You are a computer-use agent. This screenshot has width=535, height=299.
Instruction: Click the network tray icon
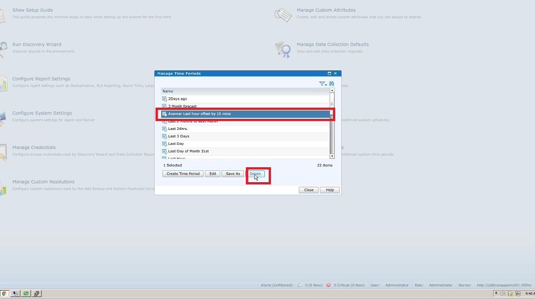518,293
